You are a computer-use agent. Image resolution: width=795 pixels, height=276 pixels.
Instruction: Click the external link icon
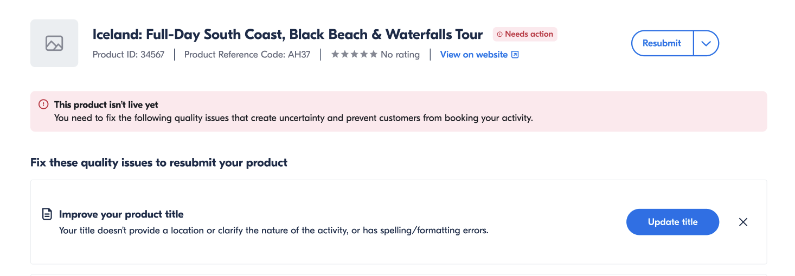pyautogui.click(x=515, y=55)
